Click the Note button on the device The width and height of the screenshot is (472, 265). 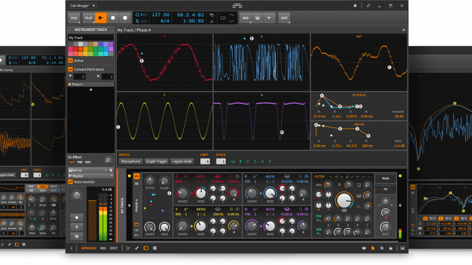coord(386,179)
